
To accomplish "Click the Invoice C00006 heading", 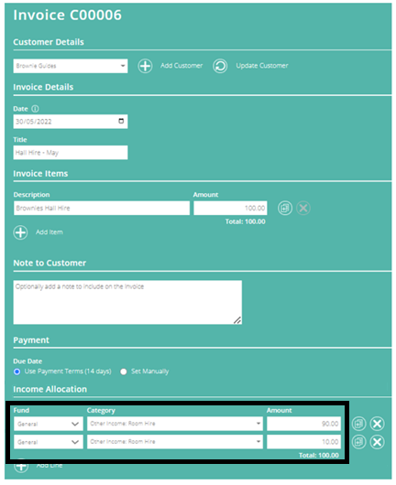I will click(67, 15).
